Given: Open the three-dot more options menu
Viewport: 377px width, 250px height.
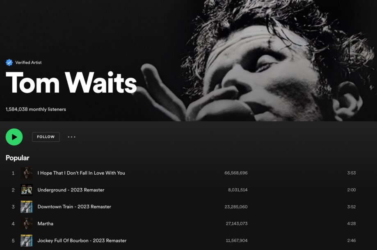Looking at the screenshot, I should coord(71,137).
